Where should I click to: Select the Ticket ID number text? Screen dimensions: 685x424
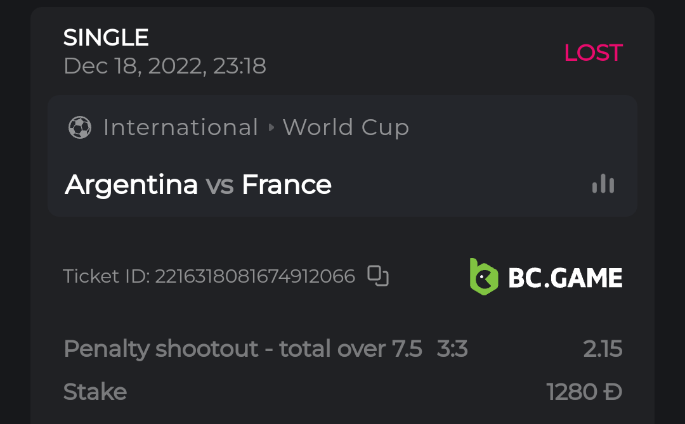pyautogui.click(x=254, y=276)
